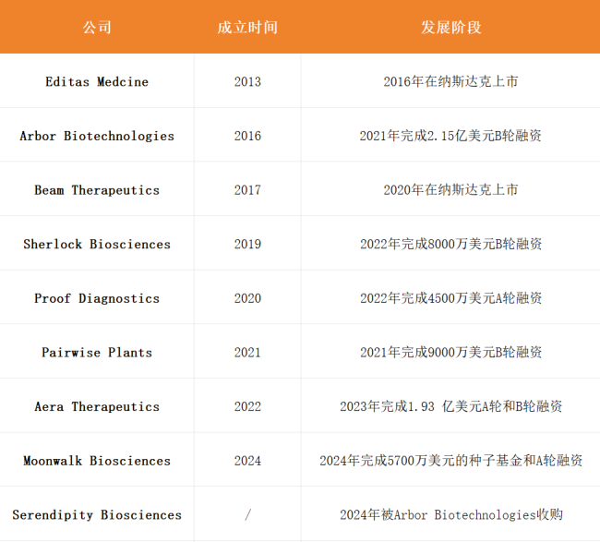
Task: Click 2021年完成9000万美元B轮融资 text
Action: tap(450, 353)
